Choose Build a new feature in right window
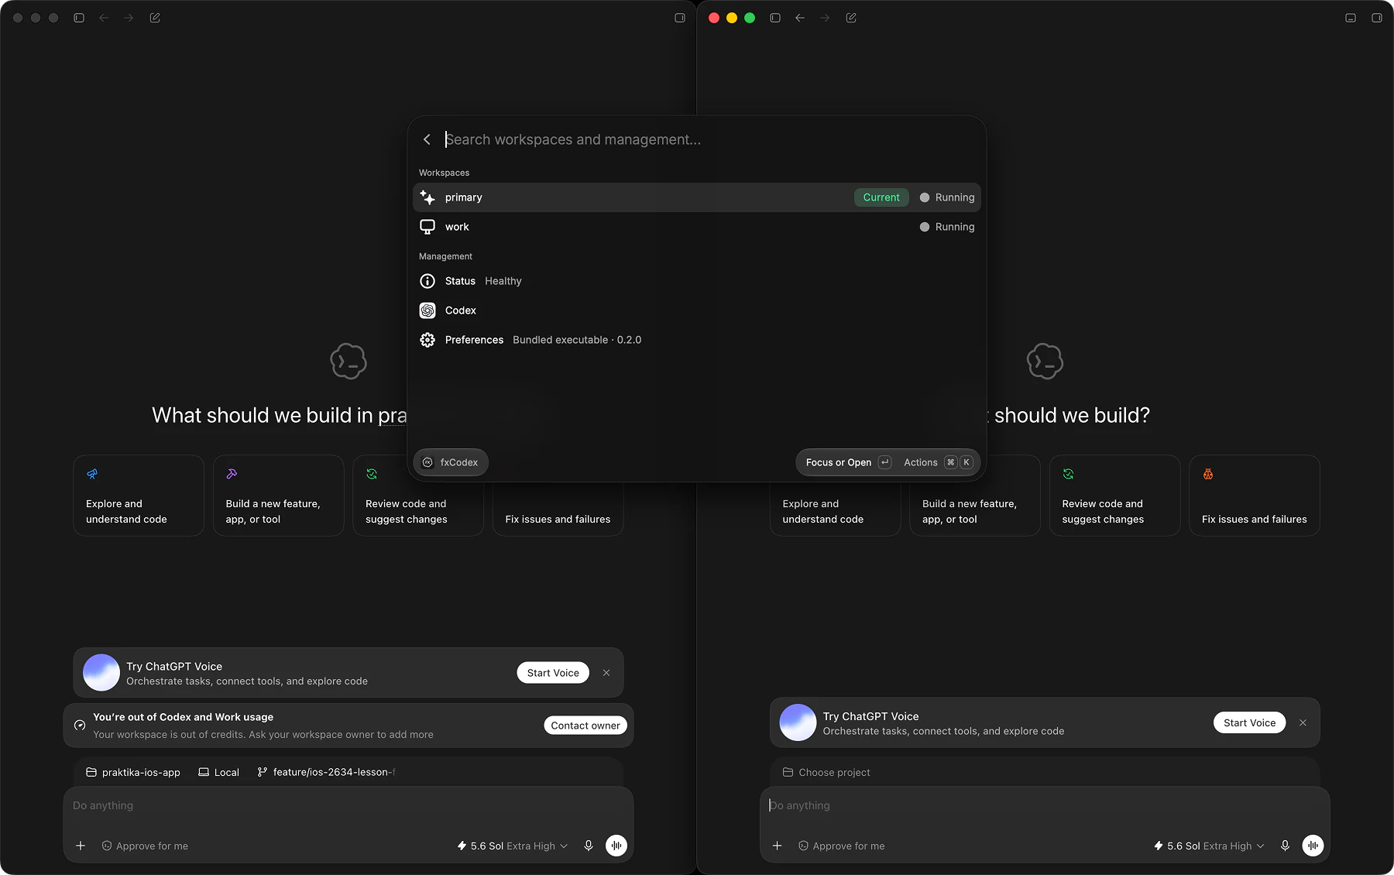 coord(975,509)
